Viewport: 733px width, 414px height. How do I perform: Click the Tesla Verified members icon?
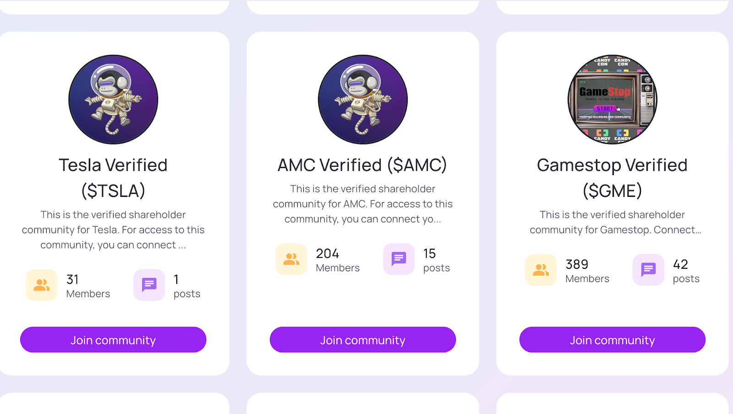42,285
